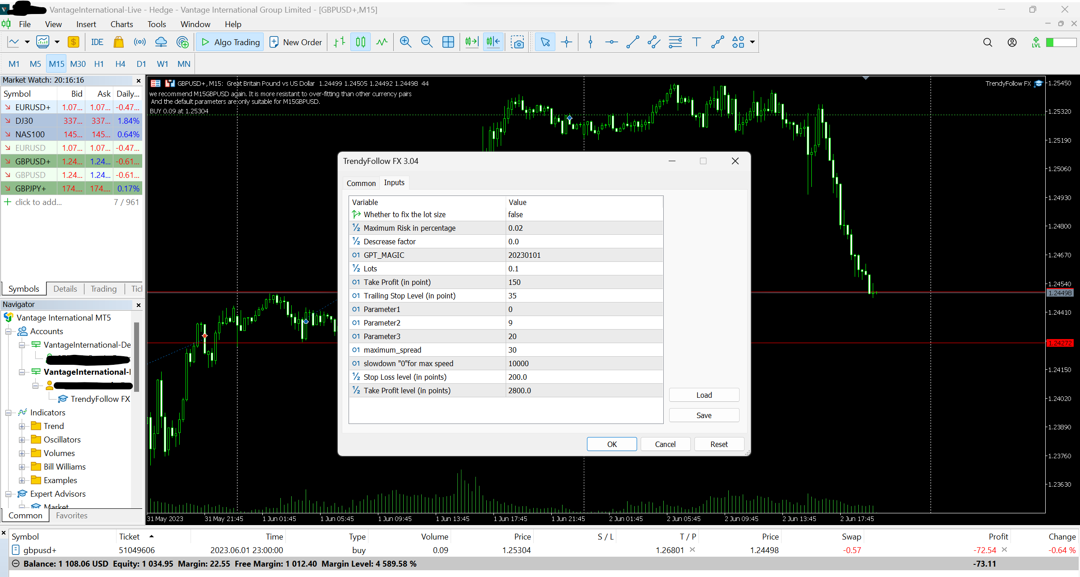Click the Navigator panel vertical scrollbar
This screenshot has width=1080, height=577.
pyautogui.click(x=136, y=357)
